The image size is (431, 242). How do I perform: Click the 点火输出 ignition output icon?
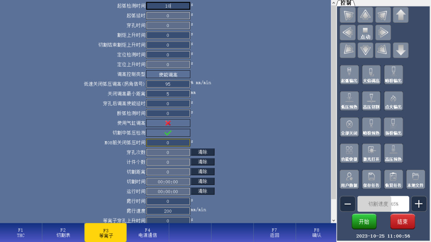(x=393, y=100)
